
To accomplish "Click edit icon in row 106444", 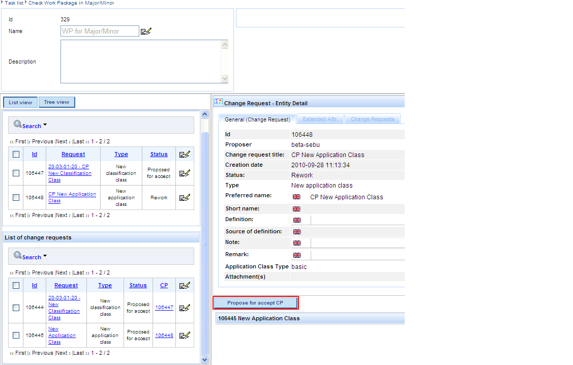I will (185, 308).
